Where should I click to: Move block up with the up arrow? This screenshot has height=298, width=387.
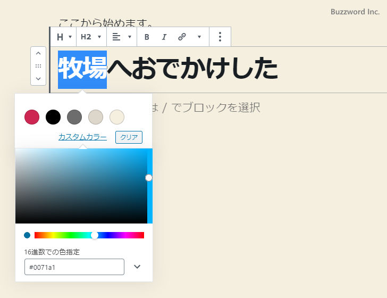(38, 53)
